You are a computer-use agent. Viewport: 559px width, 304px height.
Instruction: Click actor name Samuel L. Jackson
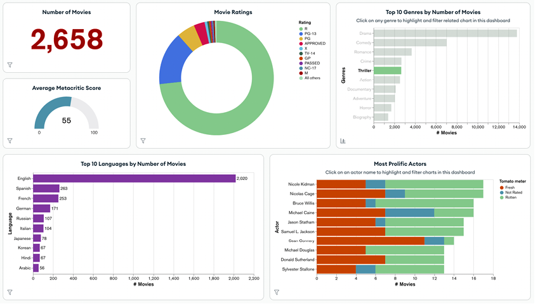point(298,232)
